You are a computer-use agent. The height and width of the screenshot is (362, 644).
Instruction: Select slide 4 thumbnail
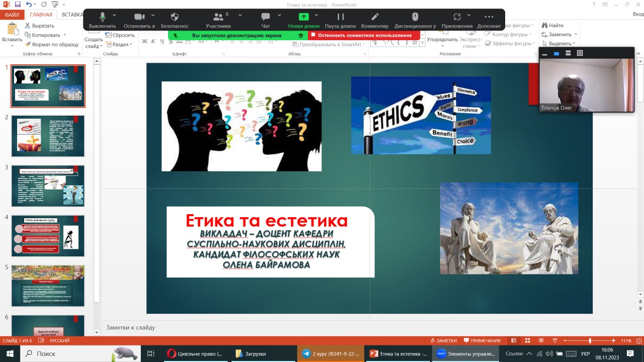tap(48, 236)
